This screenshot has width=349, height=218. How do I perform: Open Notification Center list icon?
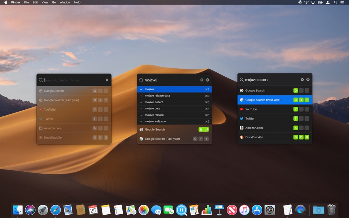click(x=342, y=2)
